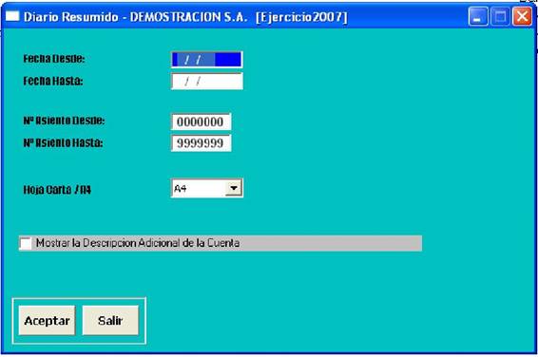Click the window icon in title bar
This screenshot has height=357, width=538.
click(12, 16)
